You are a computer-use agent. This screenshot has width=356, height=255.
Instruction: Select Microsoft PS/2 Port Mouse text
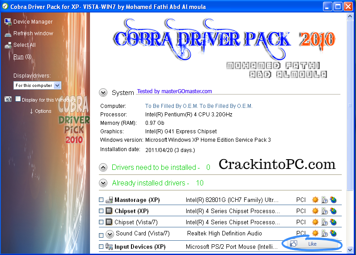point(232,247)
